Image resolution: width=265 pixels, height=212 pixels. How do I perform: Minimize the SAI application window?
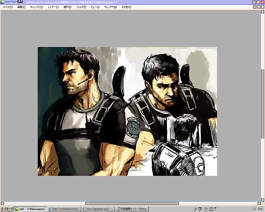click(x=254, y=2)
